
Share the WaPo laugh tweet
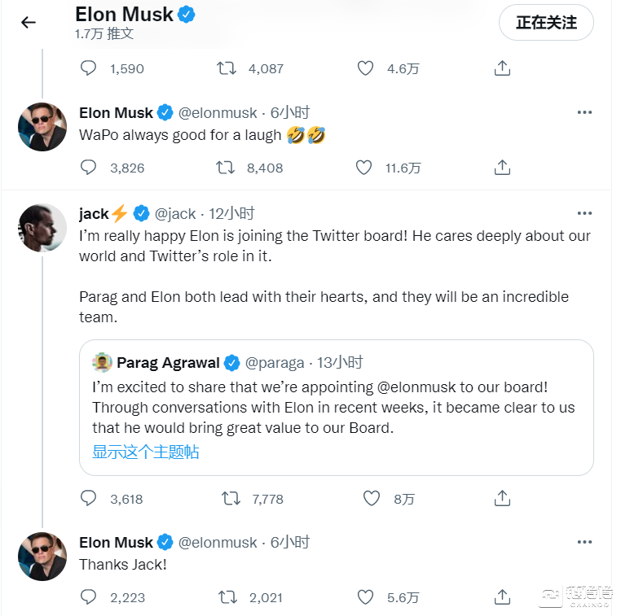(503, 168)
